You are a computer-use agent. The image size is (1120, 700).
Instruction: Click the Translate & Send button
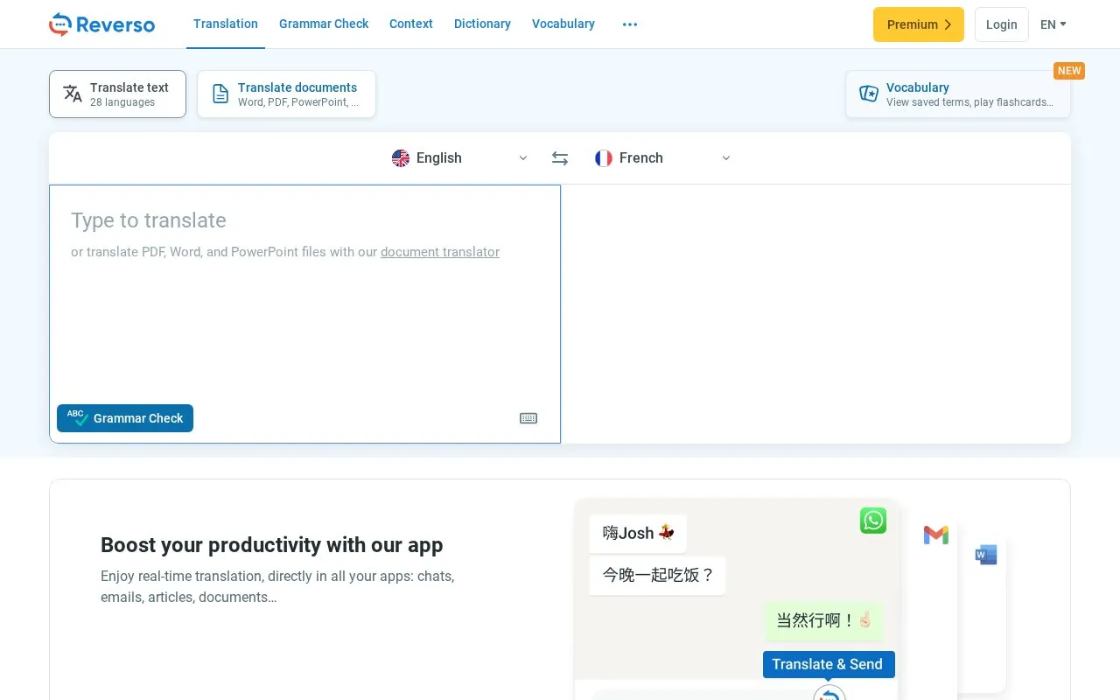(x=829, y=664)
